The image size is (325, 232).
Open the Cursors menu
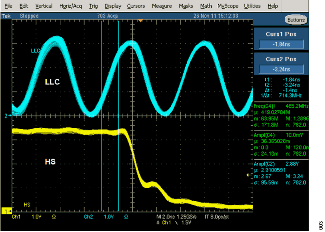point(136,6)
